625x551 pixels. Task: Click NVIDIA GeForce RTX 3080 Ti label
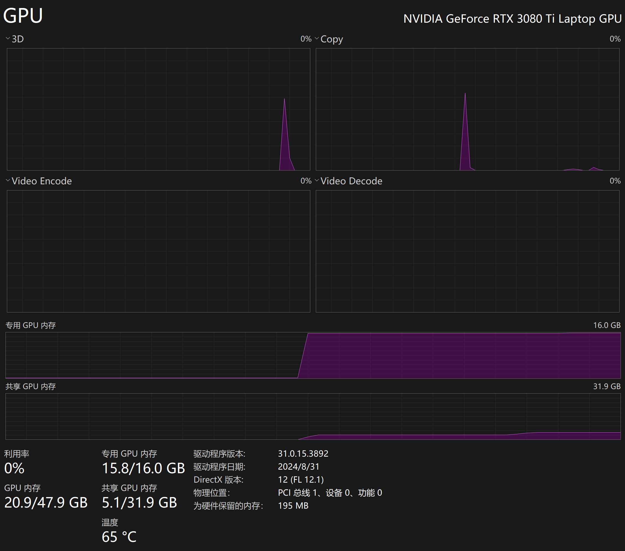(512, 19)
